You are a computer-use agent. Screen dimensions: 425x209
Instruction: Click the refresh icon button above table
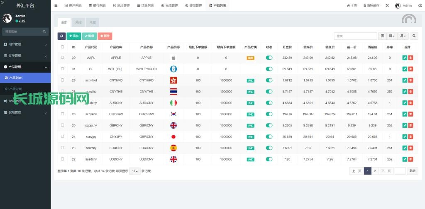pos(61,36)
